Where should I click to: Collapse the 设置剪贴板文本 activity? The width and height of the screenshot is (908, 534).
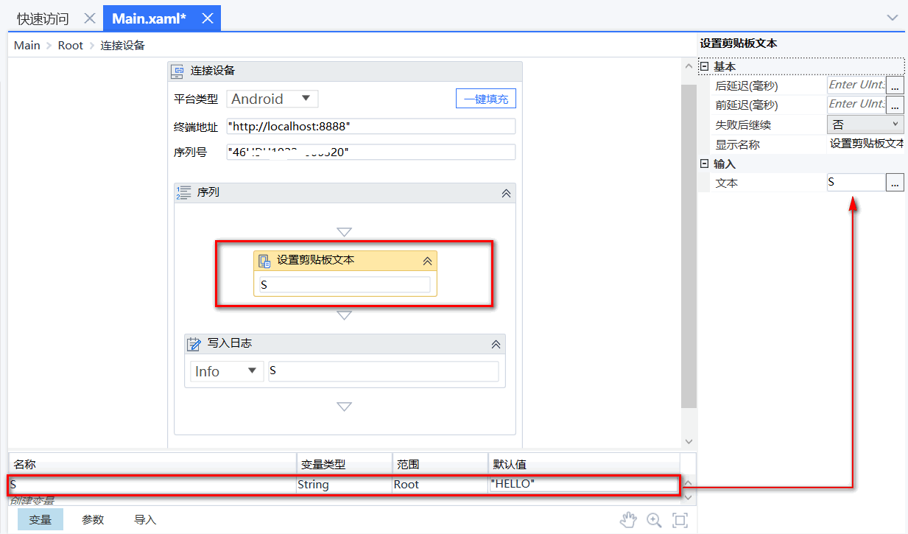pos(426,261)
